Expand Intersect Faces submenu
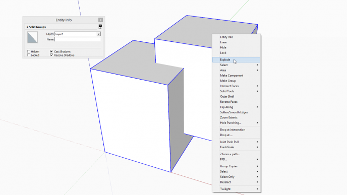This screenshot has width=347, height=195. pos(237,86)
